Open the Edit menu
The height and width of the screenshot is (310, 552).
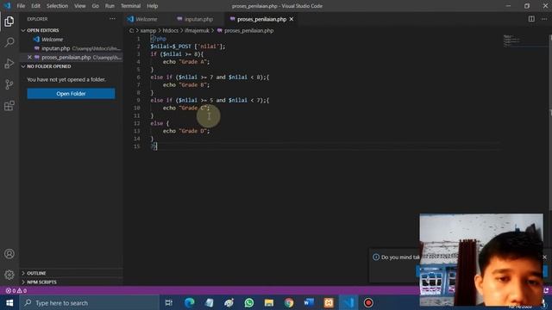[x=35, y=6]
